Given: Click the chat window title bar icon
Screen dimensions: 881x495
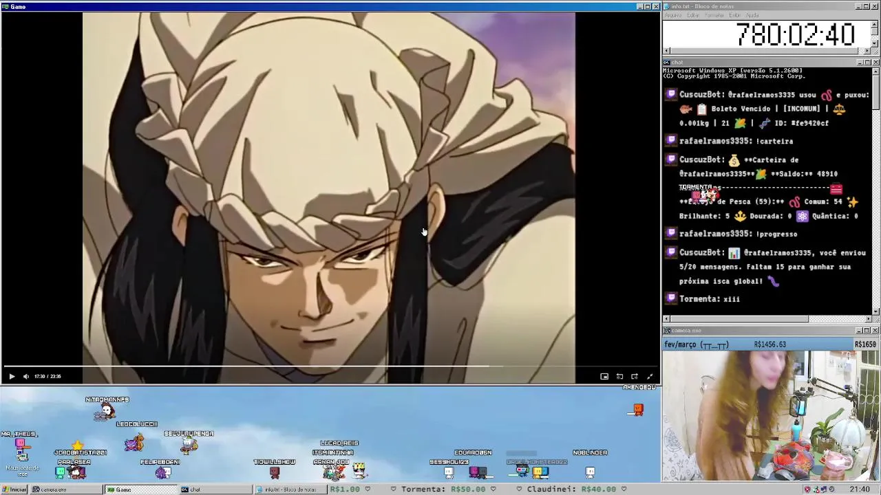Looking at the screenshot, I should click(666, 63).
